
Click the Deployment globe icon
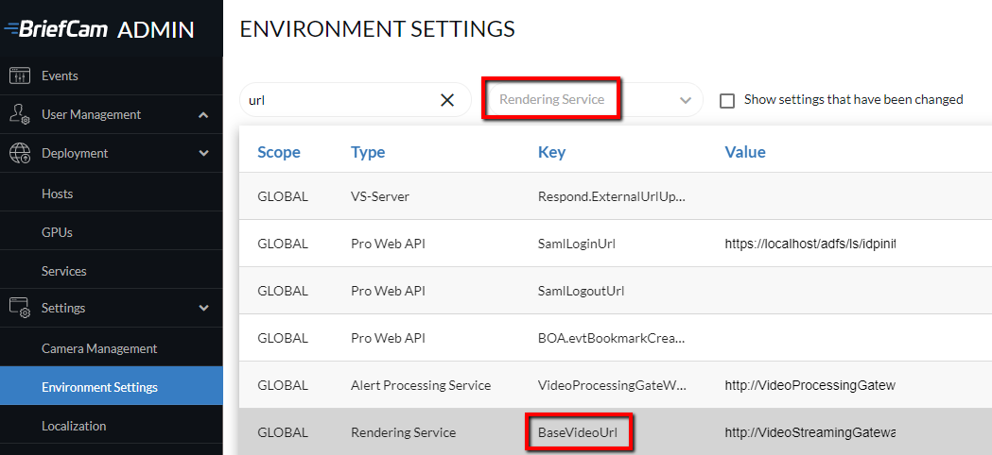[20, 153]
